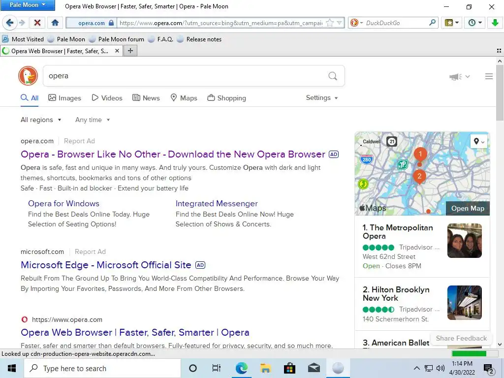Viewport: 504px width, 378px height.
Task: Click map marker number 2
Action: point(419,177)
